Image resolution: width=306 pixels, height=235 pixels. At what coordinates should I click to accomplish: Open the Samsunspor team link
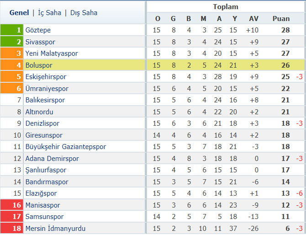pyautogui.click(x=44, y=217)
